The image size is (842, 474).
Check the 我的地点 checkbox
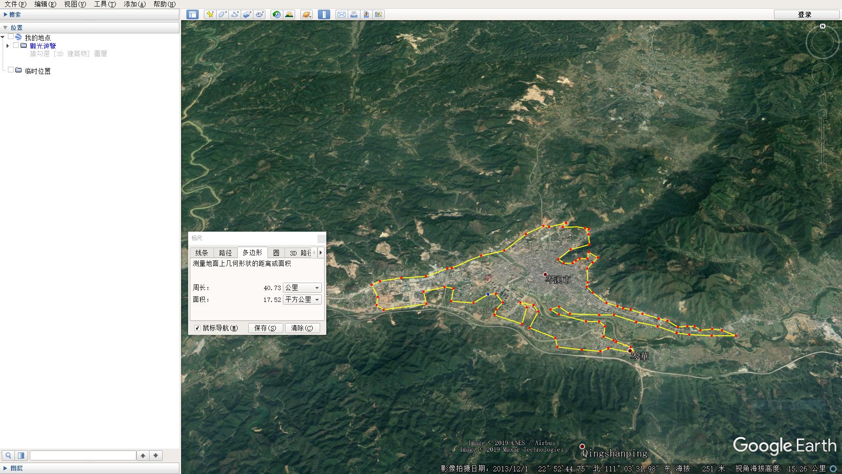tap(11, 37)
